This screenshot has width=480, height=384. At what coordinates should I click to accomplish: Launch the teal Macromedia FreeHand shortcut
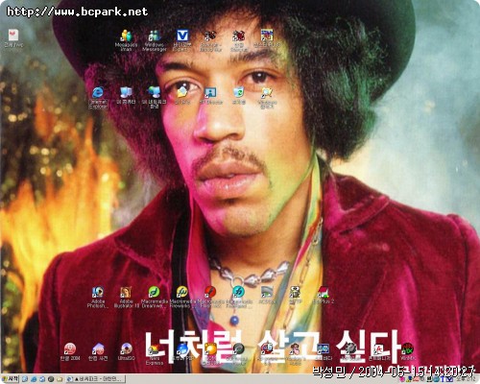coord(238,298)
